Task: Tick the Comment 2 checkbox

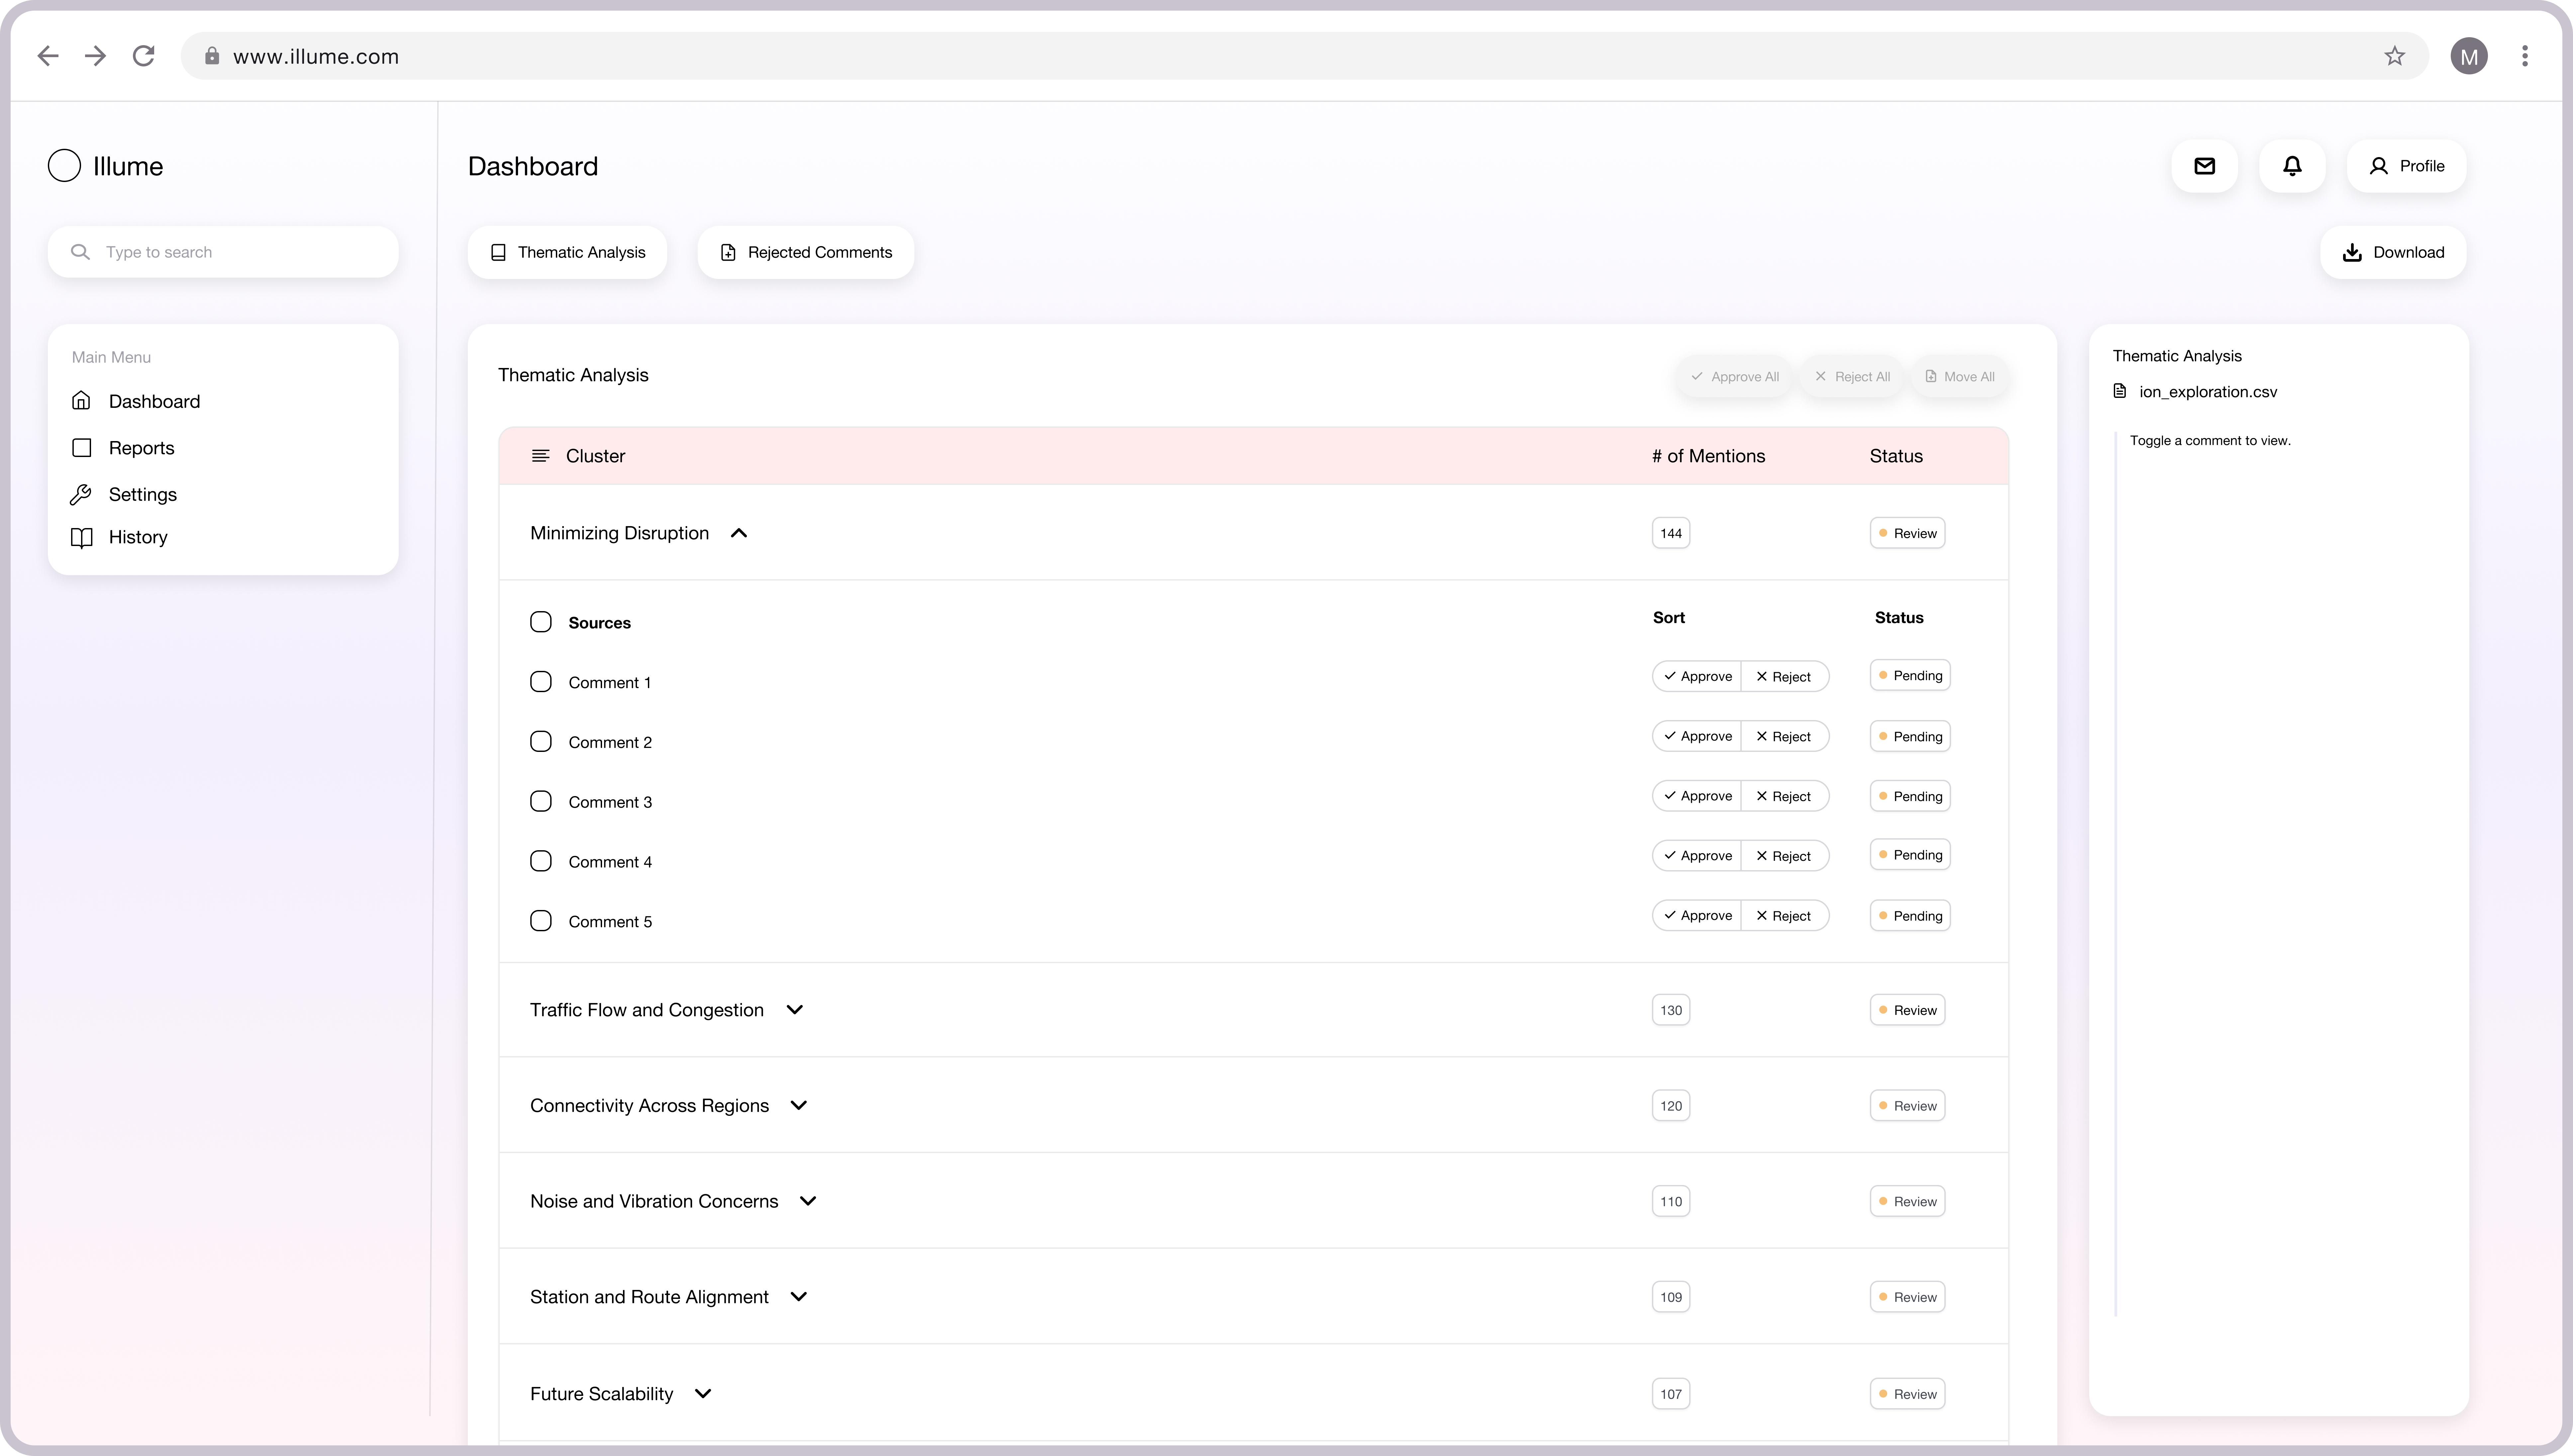Action: pos(540,742)
